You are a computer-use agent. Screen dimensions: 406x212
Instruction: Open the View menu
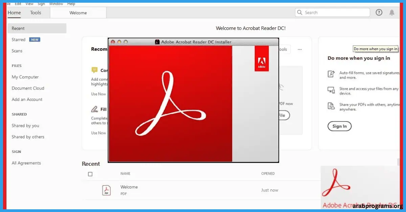29,4
